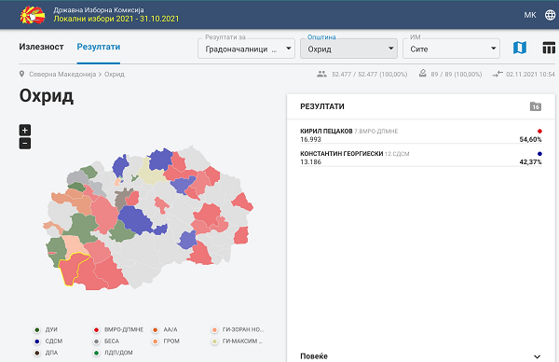
Task: Click the State Election Commission logo
Action: pyautogui.click(x=33, y=15)
